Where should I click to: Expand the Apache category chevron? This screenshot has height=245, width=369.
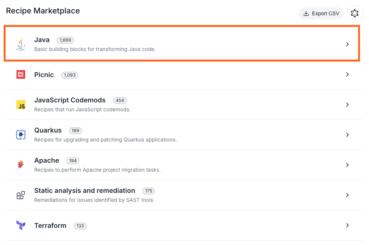(347, 165)
